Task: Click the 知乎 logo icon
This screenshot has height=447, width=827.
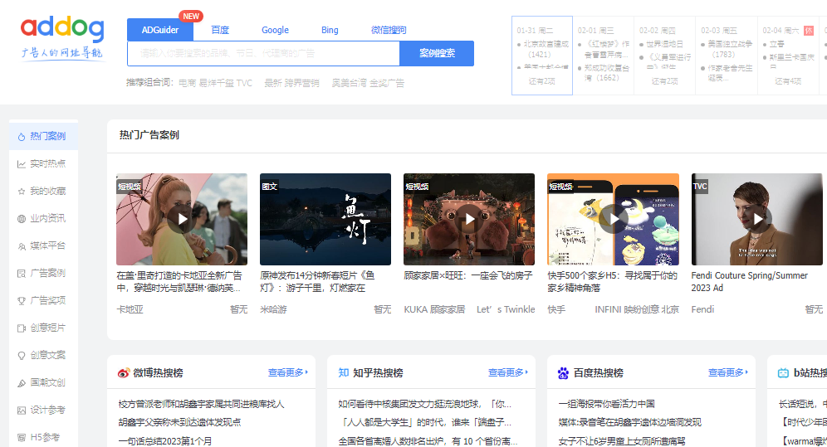Action: tap(344, 372)
